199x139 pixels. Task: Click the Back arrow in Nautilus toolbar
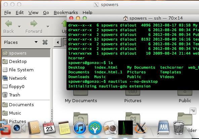8,23
